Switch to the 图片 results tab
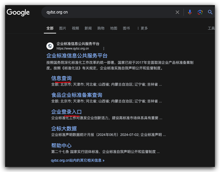Image resolution: width=220 pixels, height=172 pixels. (63, 28)
